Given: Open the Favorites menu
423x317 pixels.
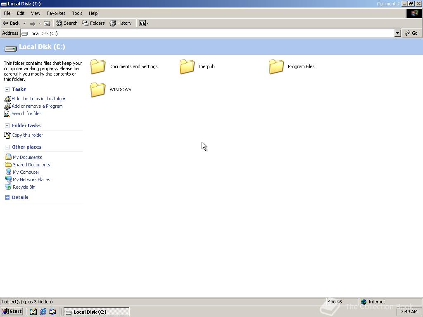Looking at the screenshot, I should pyautogui.click(x=56, y=13).
